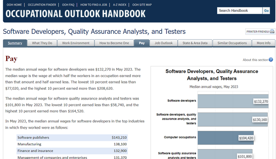Select the Manufacturing table row label
Screen dimensions: 276x159
(x=30, y=144)
